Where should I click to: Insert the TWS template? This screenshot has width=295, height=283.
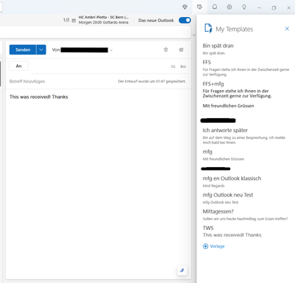click(246, 231)
